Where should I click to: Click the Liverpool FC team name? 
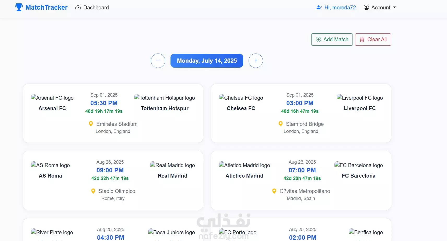[x=360, y=108]
